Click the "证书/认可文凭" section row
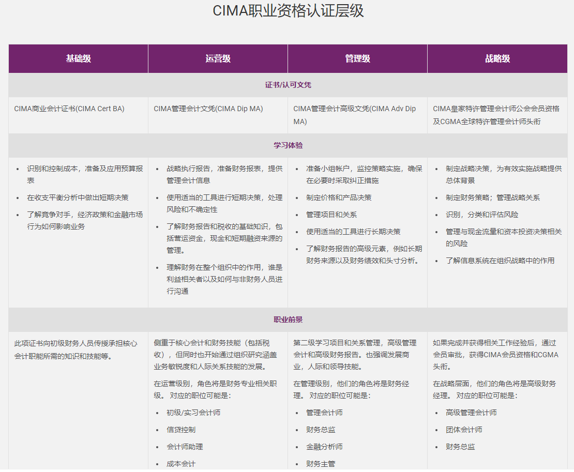The width and height of the screenshot is (574, 472). pos(288,85)
